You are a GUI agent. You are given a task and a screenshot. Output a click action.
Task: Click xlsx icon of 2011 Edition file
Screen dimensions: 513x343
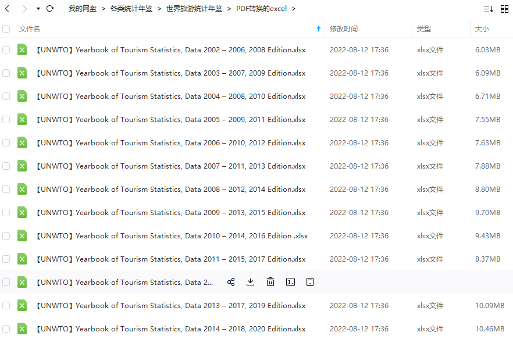coord(22,119)
